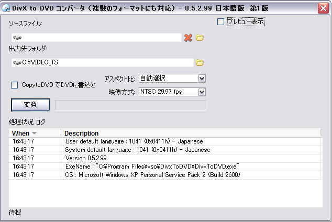Click drive icon beside C:¥VIDEO_TS
This screenshot has height=222, width=332.
tap(17, 62)
